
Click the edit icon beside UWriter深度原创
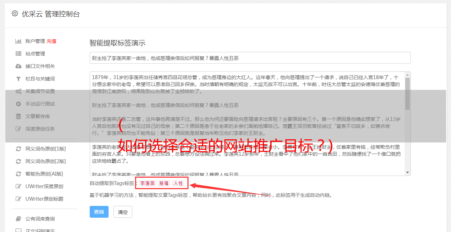19,186
